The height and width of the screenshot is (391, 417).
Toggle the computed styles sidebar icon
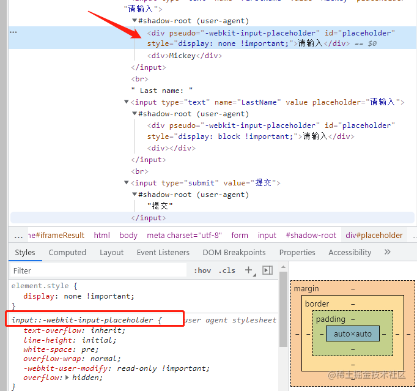(267, 270)
